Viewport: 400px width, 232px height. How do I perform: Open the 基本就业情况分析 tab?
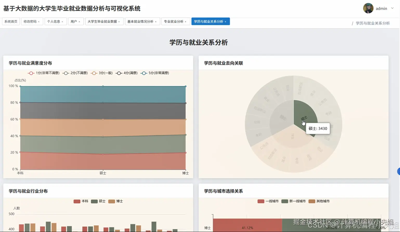(x=140, y=21)
